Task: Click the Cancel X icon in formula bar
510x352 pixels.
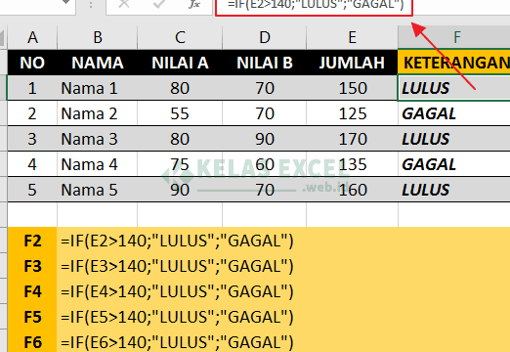Action: [x=124, y=4]
